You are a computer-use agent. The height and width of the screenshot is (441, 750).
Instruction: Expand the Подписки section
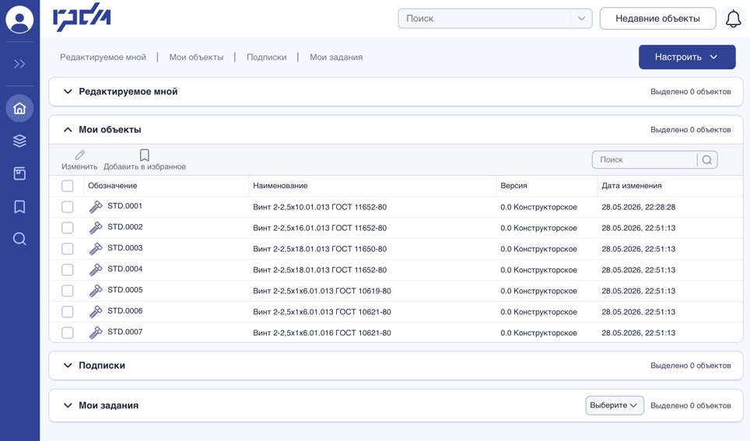[68, 366]
